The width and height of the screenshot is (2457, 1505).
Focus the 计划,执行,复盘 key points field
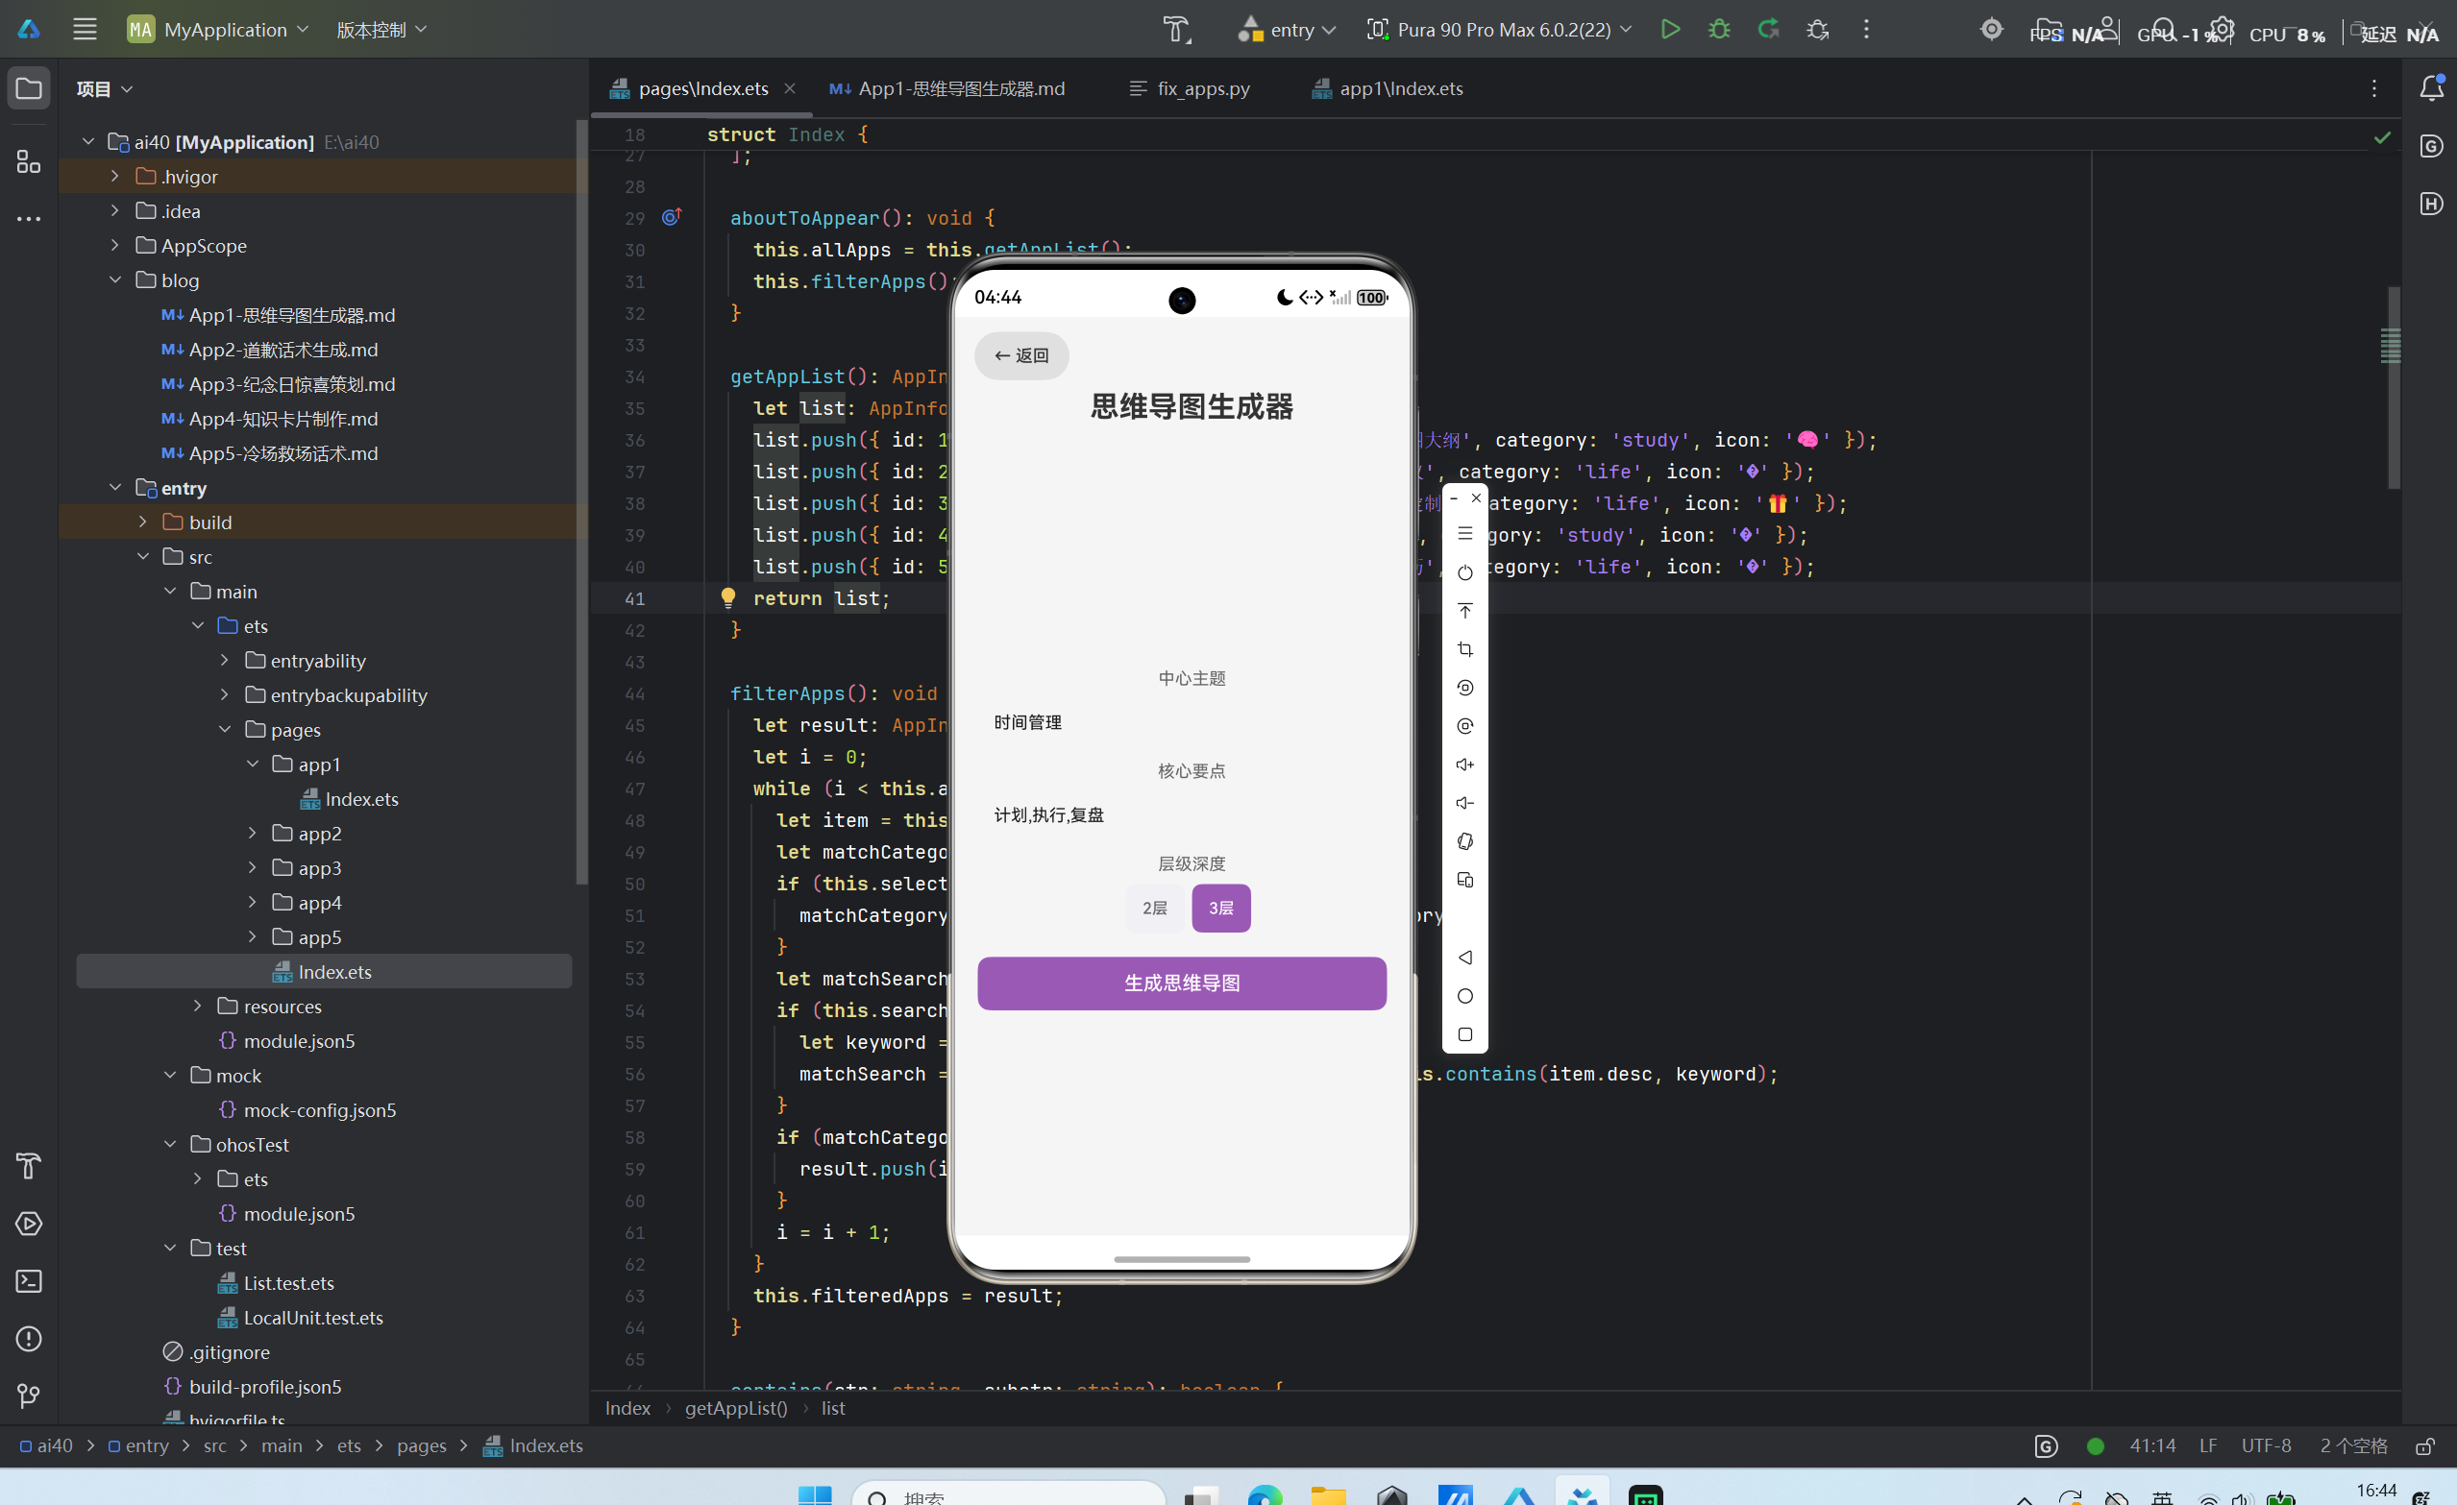(x=1182, y=815)
